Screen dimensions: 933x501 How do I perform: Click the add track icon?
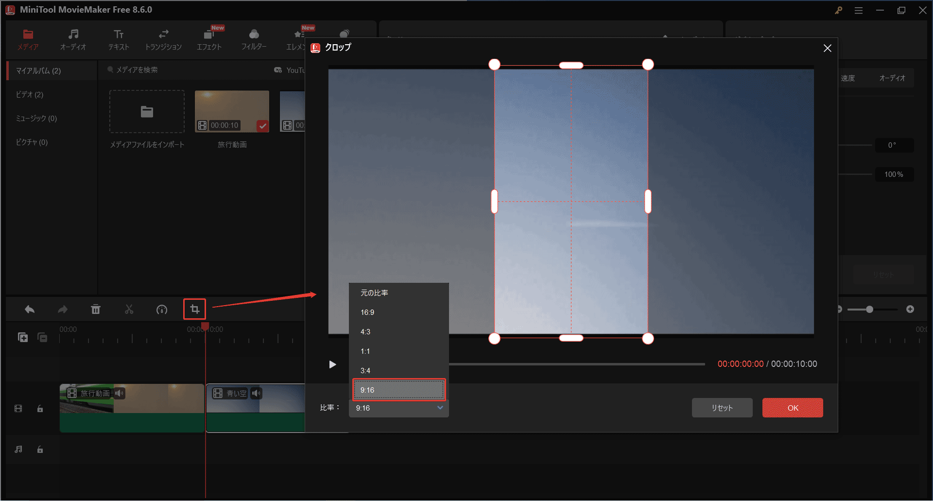23,337
